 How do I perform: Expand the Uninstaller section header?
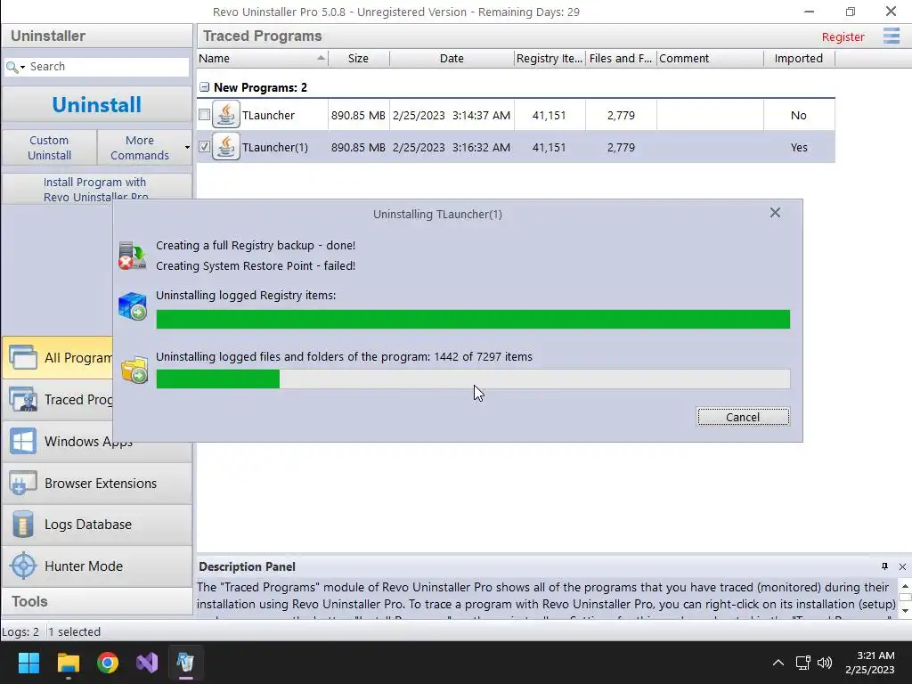click(96, 36)
